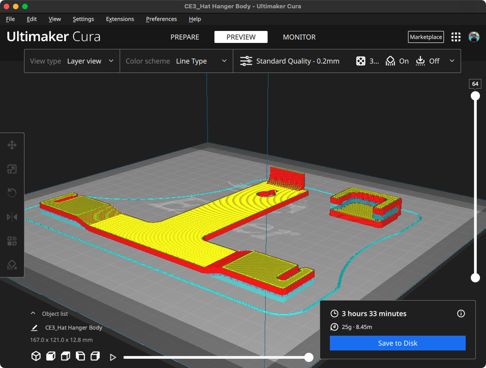Click Save to Disk

(397, 343)
